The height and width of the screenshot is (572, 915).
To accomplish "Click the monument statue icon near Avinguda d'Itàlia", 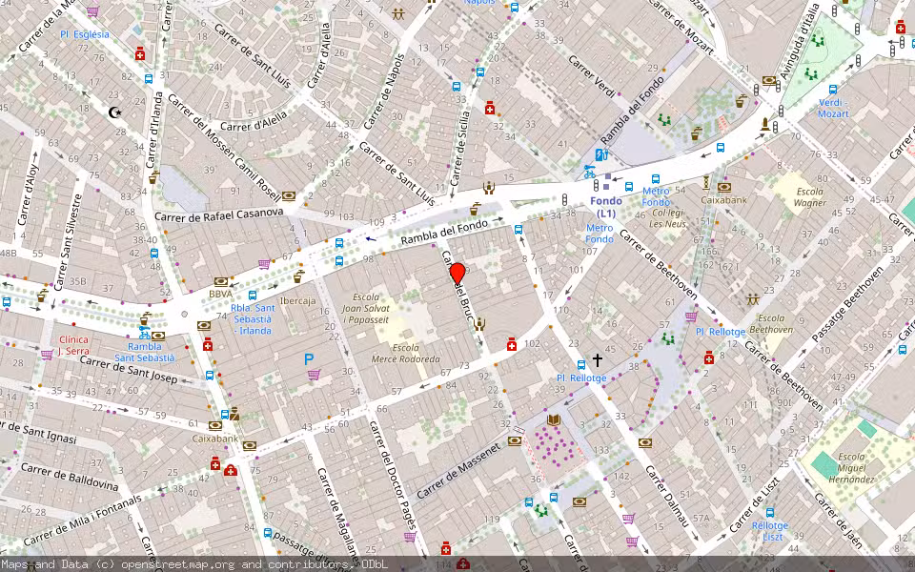I will point(765,124).
